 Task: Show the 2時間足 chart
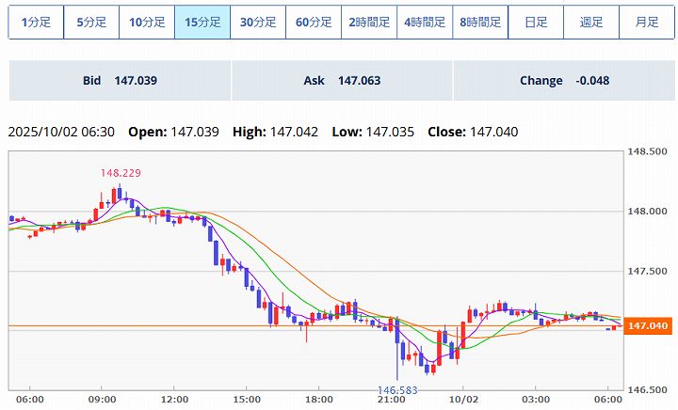[x=369, y=22]
